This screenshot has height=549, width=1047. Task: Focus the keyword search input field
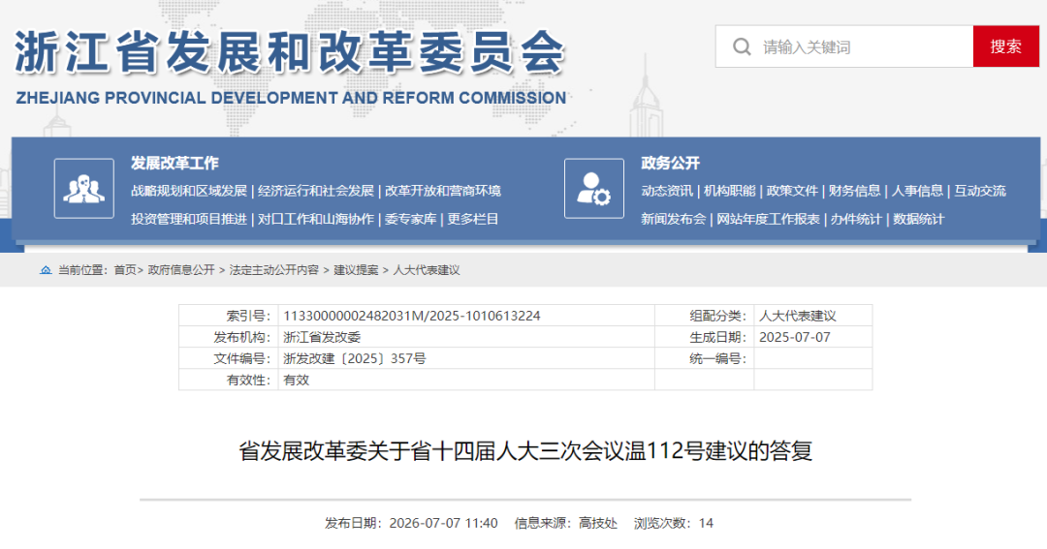coord(844,46)
